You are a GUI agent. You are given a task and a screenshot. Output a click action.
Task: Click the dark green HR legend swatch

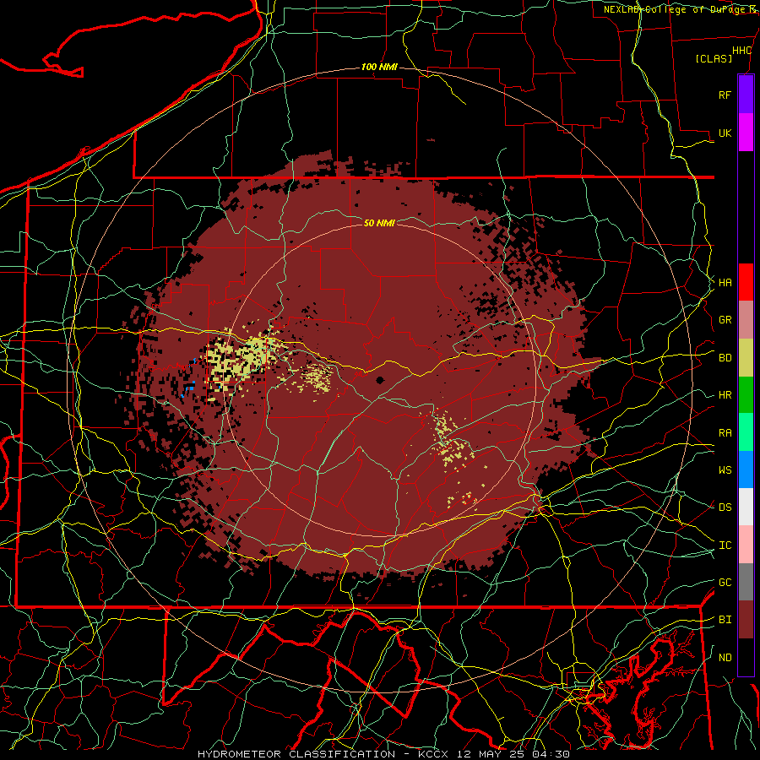746,394
